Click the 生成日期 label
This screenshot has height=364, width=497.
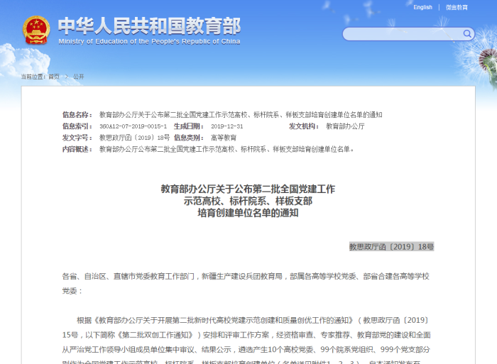189,126
